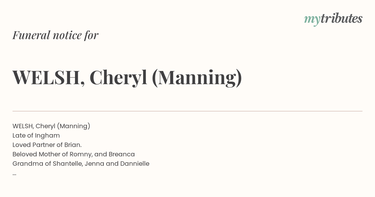Click the name "Breanca" in the notice
The height and width of the screenshot is (197, 375).
pyautogui.click(x=122, y=154)
